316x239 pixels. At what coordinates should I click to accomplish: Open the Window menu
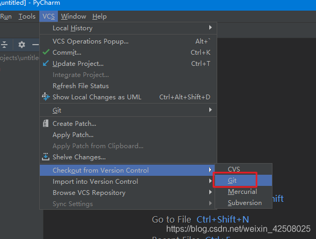[74, 16]
